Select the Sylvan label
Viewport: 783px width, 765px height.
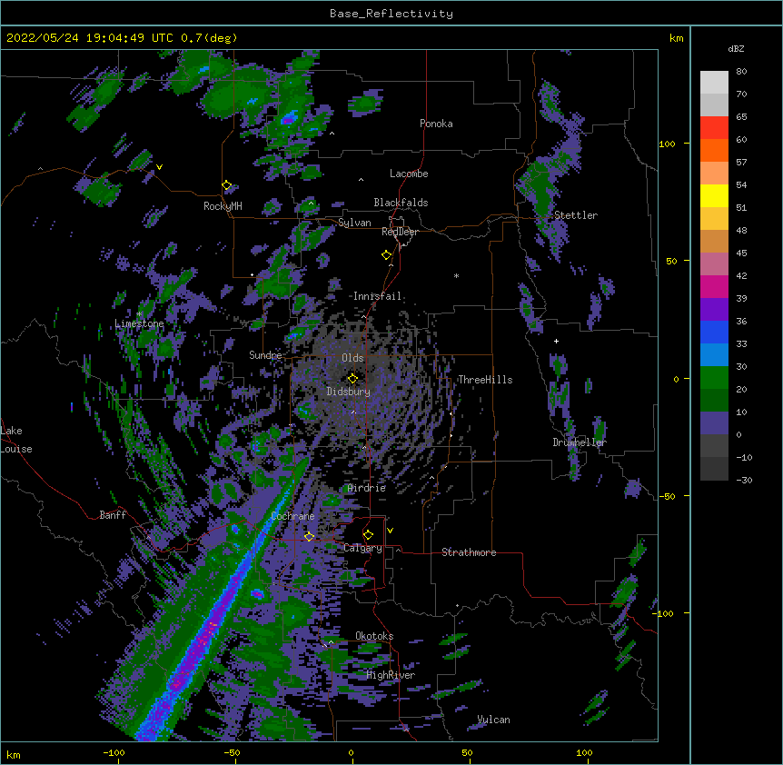[x=354, y=223]
